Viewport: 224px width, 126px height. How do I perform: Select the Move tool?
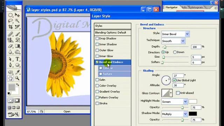tap(17, 15)
